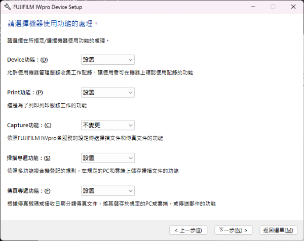Click the Device功能：(D) label
This screenshot has height=241, width=304.
pos(28,60)
